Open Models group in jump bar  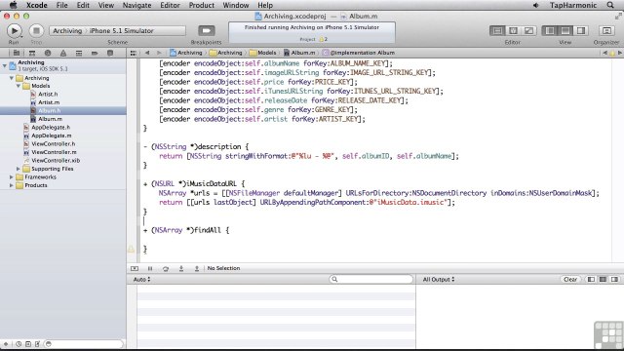click(x=262, y=53)
